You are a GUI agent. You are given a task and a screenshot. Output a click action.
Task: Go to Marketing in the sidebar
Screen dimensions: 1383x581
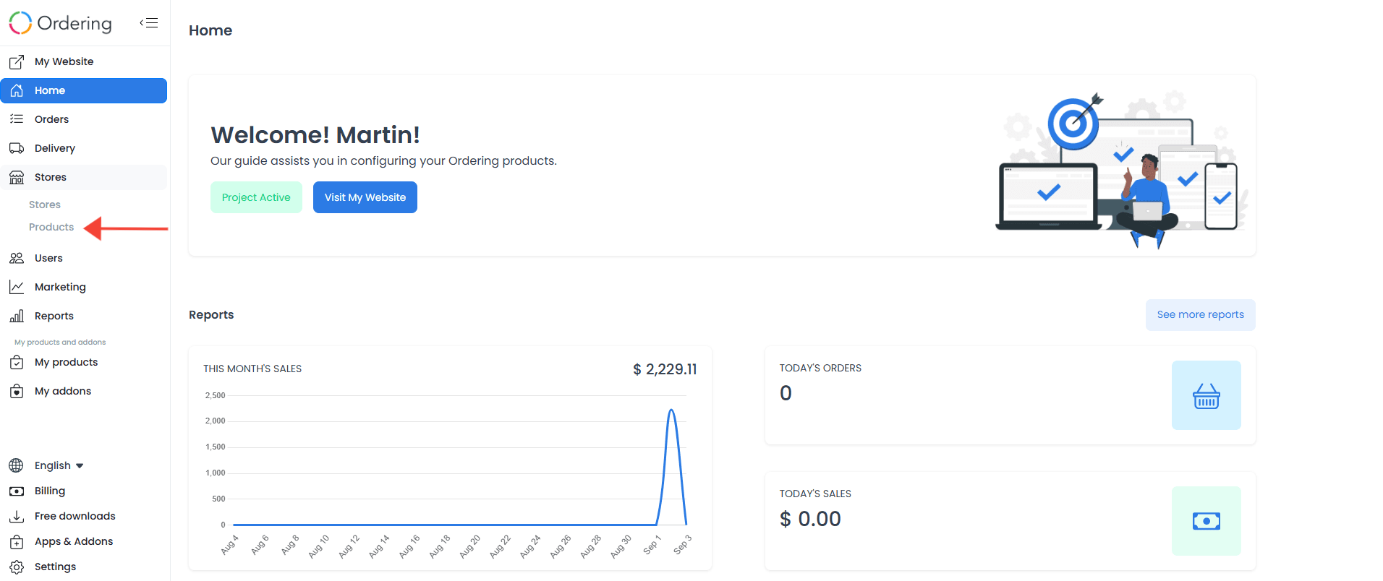coord(84,287)
